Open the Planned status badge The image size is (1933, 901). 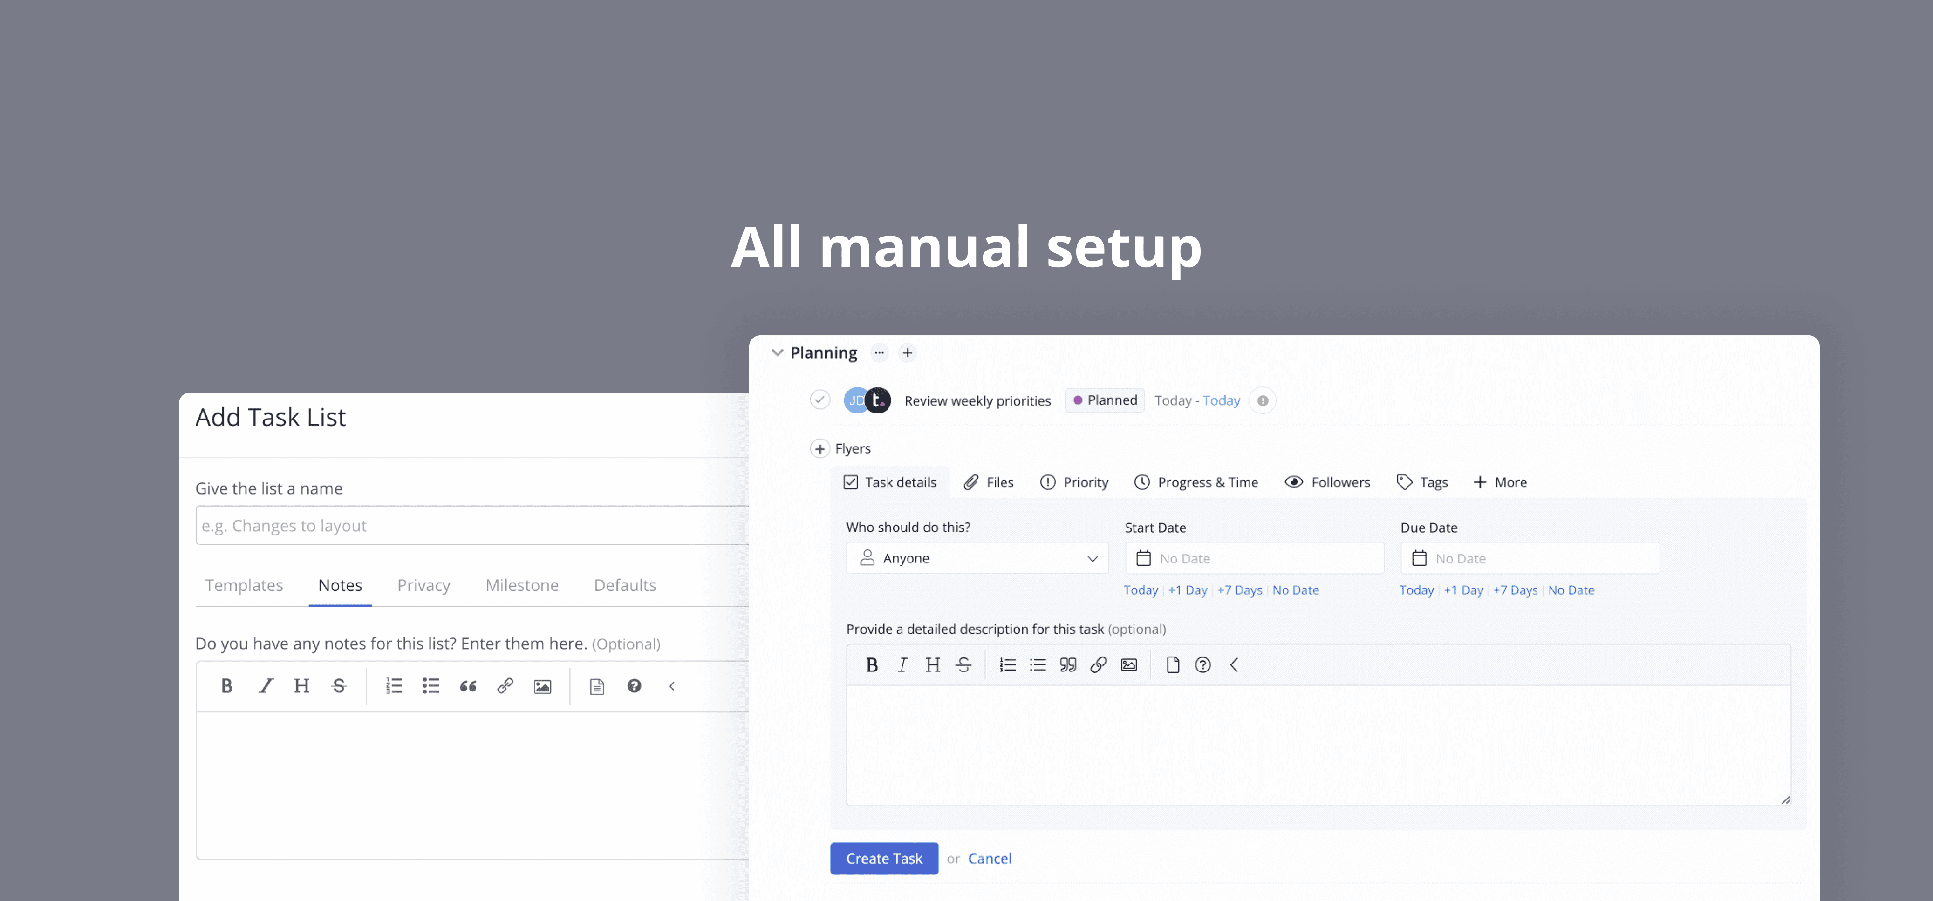point(1105,400)
